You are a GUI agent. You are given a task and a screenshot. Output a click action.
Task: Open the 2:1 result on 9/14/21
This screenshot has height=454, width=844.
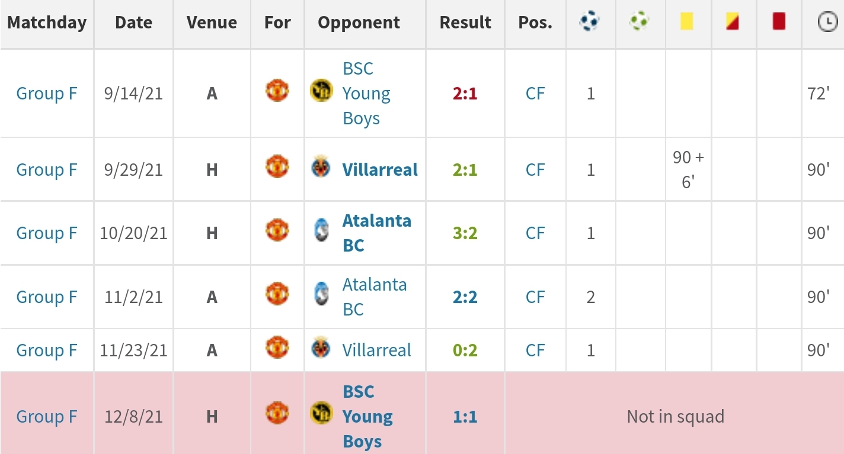tap(465, 94)
